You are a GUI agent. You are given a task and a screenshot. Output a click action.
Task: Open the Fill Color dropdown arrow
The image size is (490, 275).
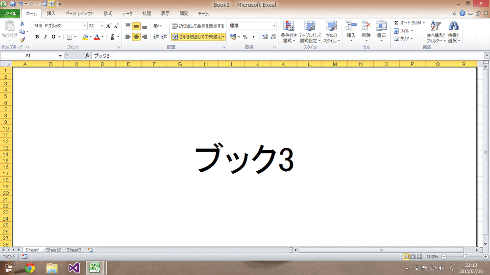[91, 37]
